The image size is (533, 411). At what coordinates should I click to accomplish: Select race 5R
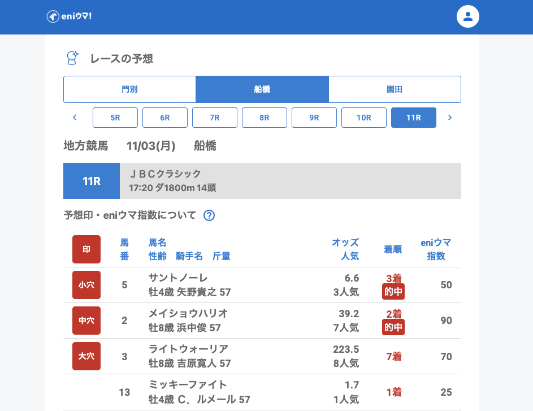(115, 118)
